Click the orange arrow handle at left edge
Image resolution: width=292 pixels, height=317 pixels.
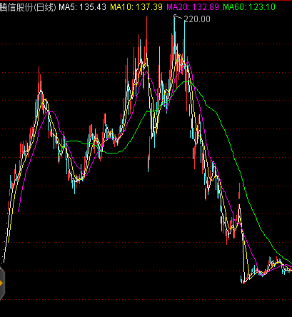(2, 283)
